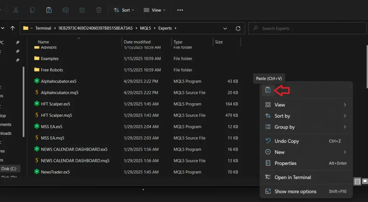368x202 pixels.
Task: Select MSS EA.mq5 source file icon
Action: point(37,138)
